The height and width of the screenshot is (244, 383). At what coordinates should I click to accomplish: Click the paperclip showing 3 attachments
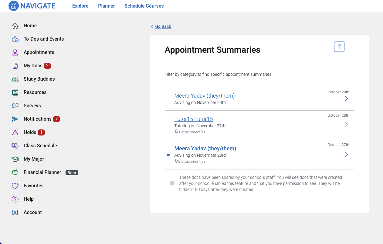click(x=176, y=161)
